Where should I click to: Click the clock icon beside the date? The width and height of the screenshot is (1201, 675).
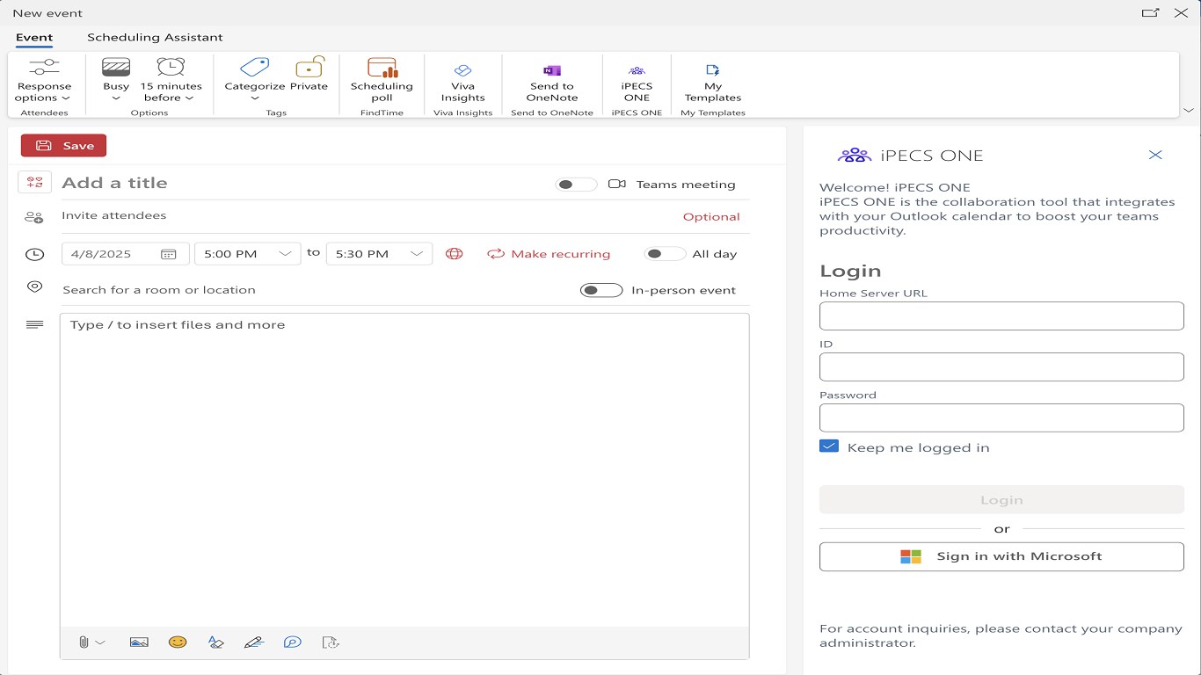click(x=34, y=254)
